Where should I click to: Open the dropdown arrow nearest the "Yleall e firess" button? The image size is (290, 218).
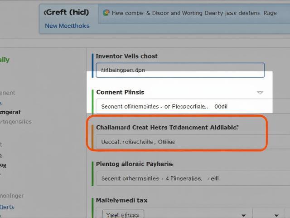tap(244, 215)
